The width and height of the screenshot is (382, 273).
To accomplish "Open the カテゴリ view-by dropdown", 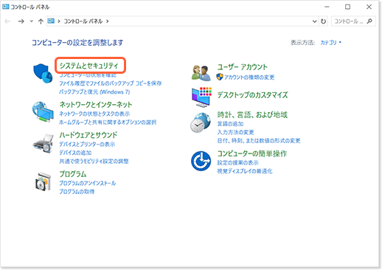I will click(330, 43).
